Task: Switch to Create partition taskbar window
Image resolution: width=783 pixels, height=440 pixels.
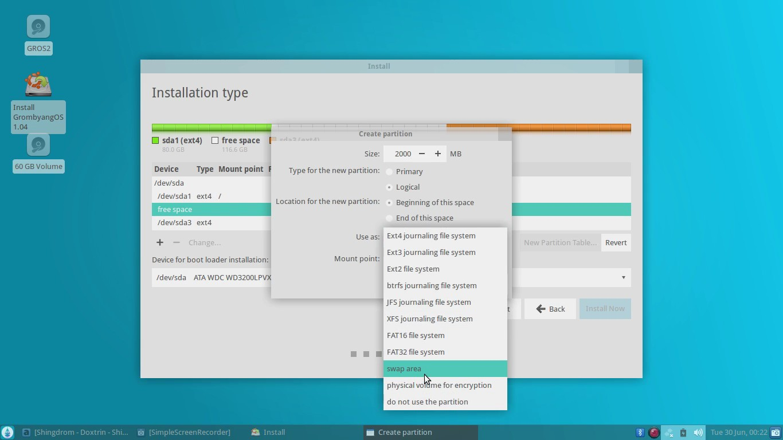Action: 421,433
